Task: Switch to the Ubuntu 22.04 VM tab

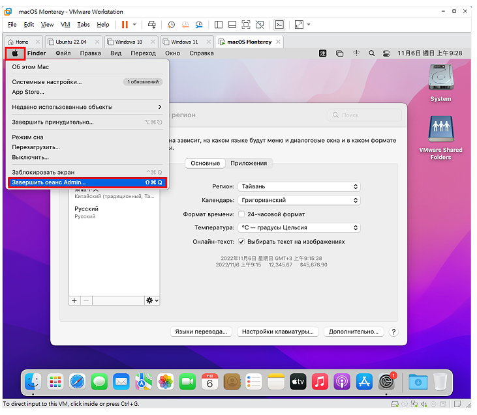Action: click(x=71, y=42)
